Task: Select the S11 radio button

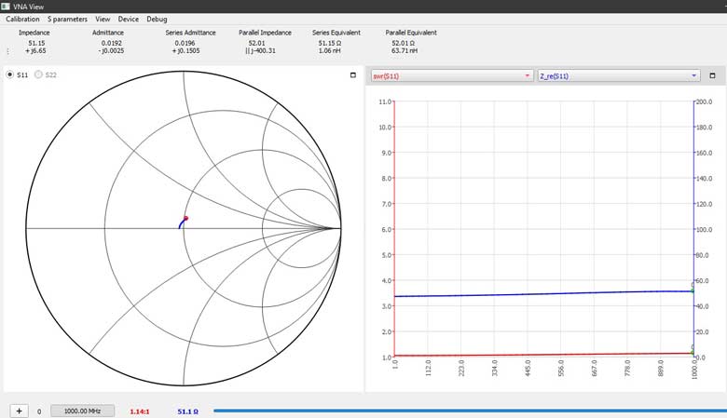Action: [9, 74]
